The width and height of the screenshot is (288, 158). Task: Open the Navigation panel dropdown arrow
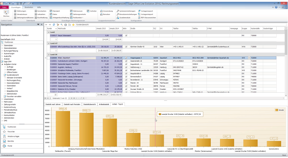[38, 24]
